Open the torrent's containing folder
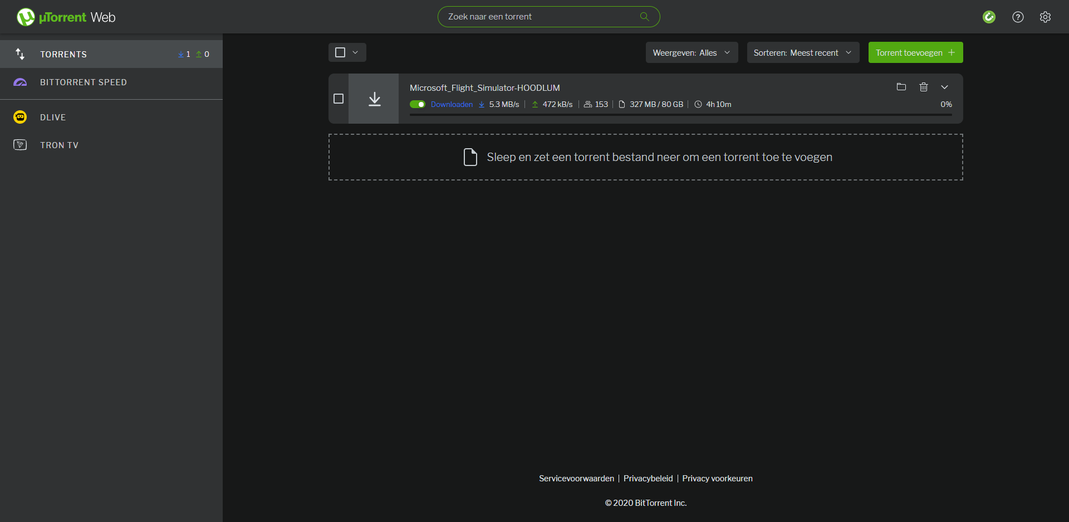 pos(901,87)
